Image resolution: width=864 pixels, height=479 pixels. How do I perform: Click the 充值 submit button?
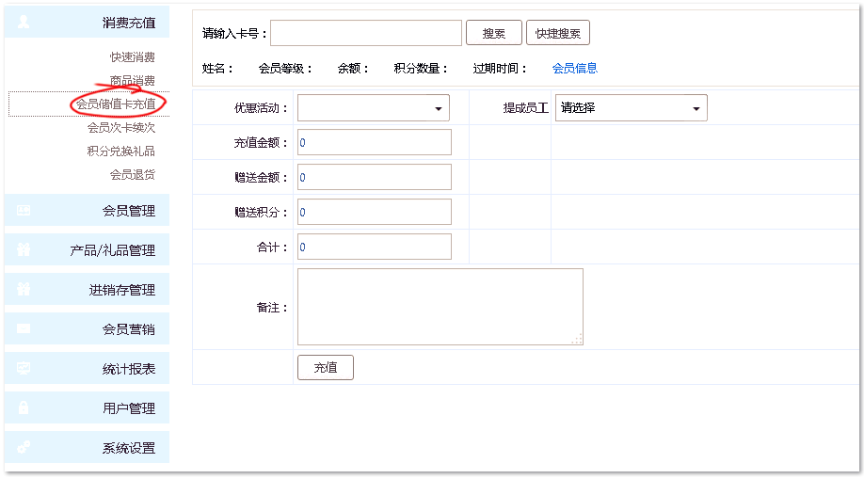coord(325,368)
